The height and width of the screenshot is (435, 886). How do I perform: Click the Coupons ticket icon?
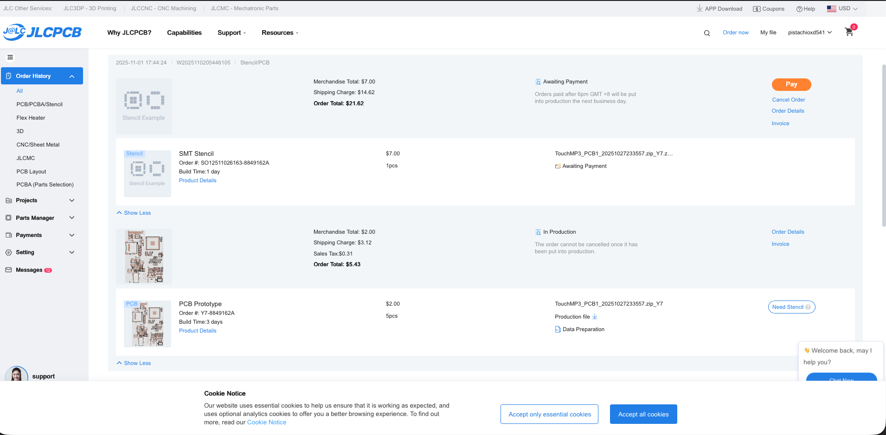click(757, 9)
